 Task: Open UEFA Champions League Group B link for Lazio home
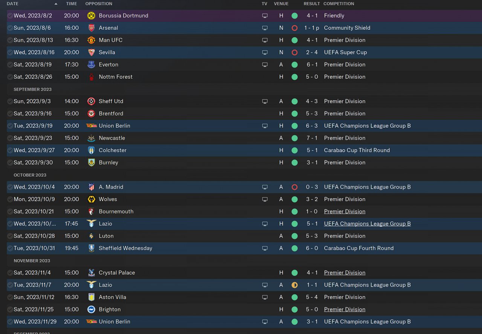(x=367, y=224)
